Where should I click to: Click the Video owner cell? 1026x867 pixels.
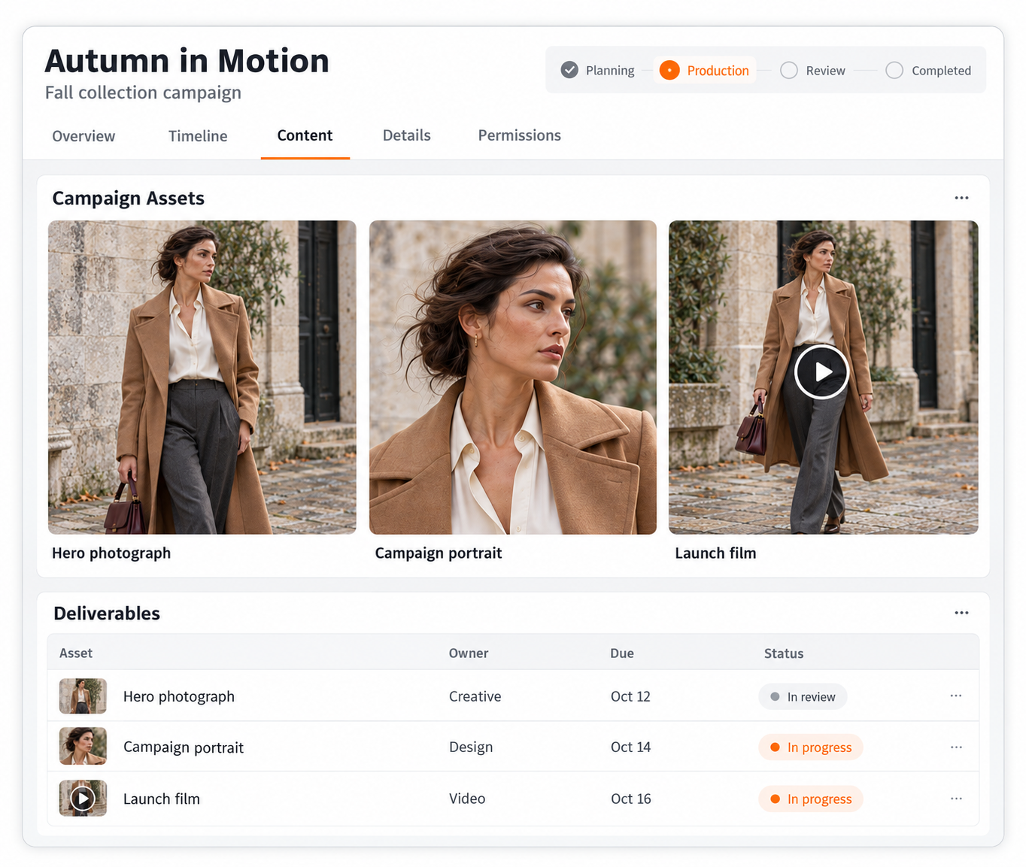pyautogui.click(x=467, y=799)
